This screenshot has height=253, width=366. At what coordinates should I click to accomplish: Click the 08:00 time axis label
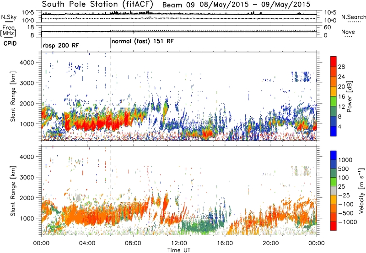(x=133, y=243)
